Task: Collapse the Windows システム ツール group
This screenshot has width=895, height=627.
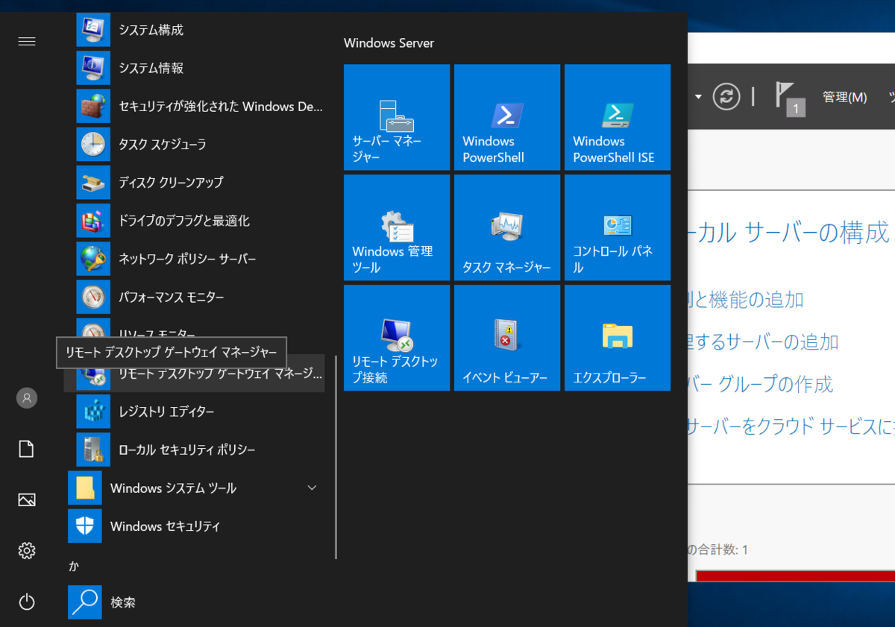Action: (x=312, y=487)
